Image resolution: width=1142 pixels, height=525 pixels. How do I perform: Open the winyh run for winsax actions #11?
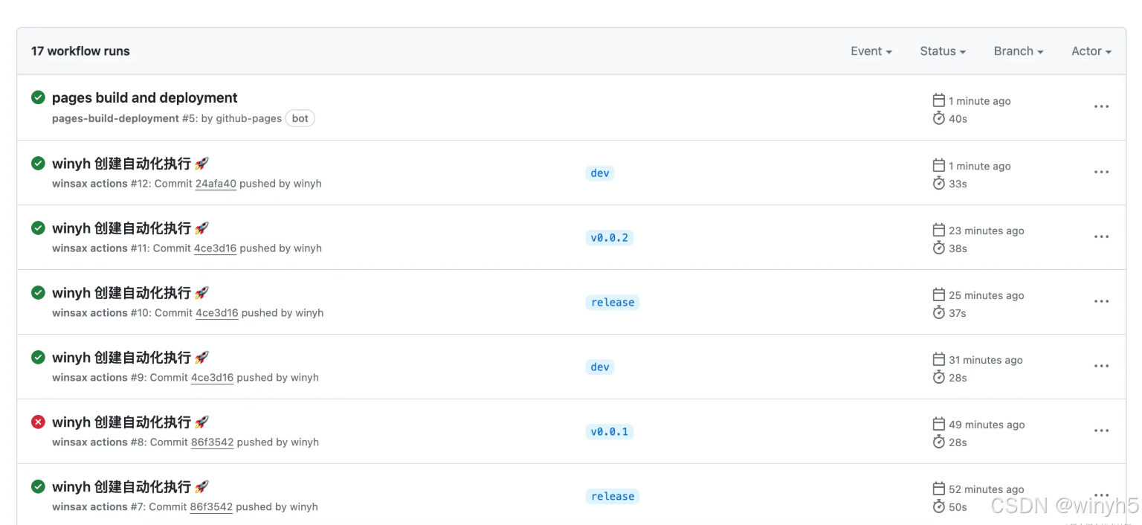[130, 228]
